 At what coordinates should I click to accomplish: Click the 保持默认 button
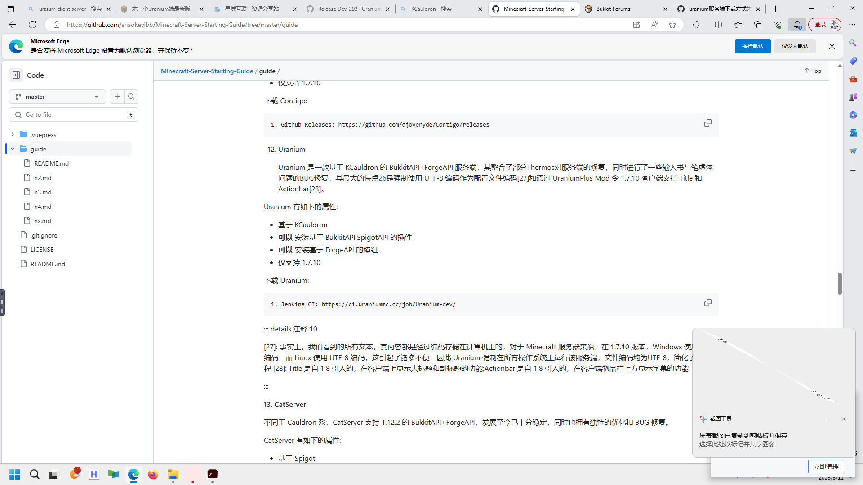752,46
